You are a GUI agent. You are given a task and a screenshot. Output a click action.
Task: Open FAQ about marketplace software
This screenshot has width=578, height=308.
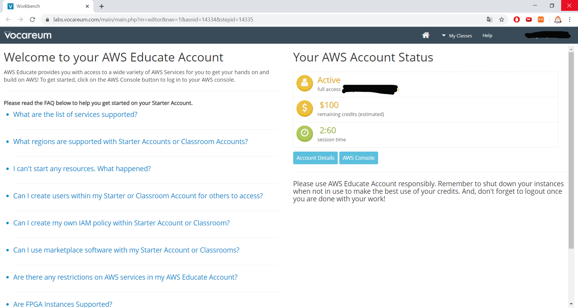pos(126,250)
